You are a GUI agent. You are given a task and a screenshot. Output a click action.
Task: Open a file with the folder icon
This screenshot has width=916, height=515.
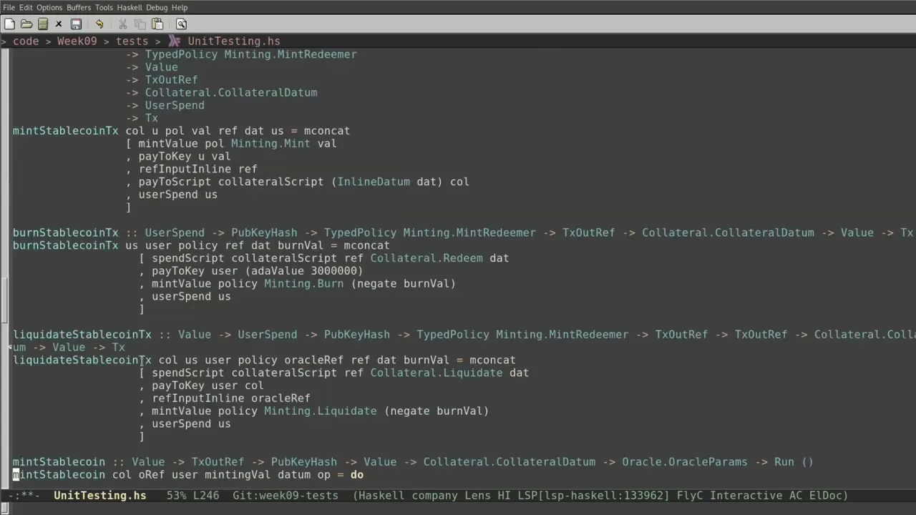pos(26,24)
